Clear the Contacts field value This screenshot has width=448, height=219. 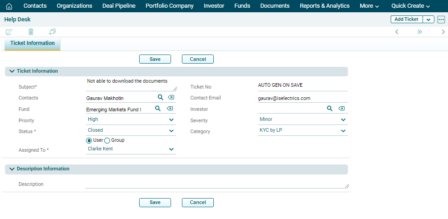[170, 98]
